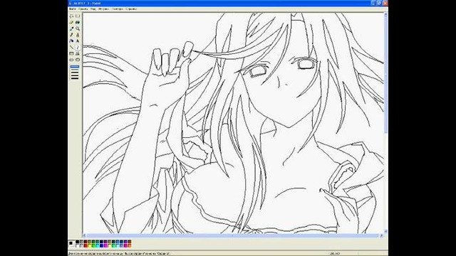This screenshot has width=456, height=256.
Task: Click the vertical scrollbar up arrow
Action: tap(386, 14)
